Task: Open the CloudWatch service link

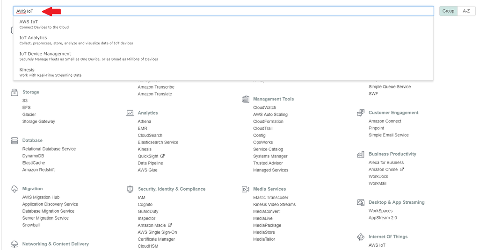Action: 264,107
